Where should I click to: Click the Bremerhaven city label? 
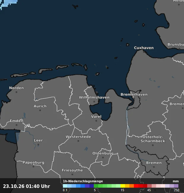tap(134, 94)
